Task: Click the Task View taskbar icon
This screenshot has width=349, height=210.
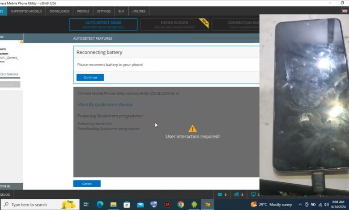Action: click(x=86, y=205)
